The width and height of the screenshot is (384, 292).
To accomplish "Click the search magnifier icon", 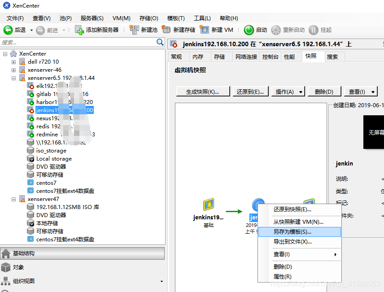I will (160, 42).
